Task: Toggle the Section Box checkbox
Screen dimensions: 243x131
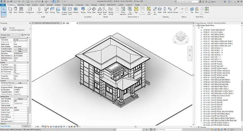Action: (15, 78)
